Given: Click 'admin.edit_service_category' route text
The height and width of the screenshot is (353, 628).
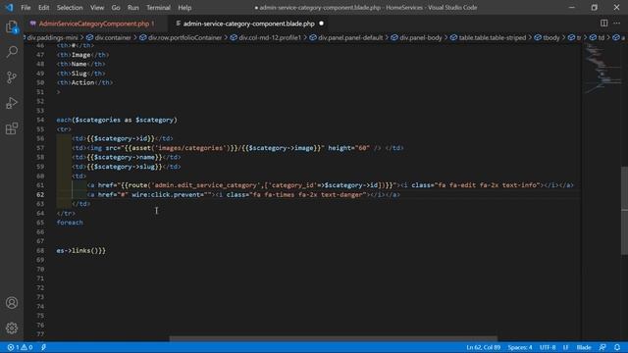Looking at the screenshot, I should (x=205, y=185).
